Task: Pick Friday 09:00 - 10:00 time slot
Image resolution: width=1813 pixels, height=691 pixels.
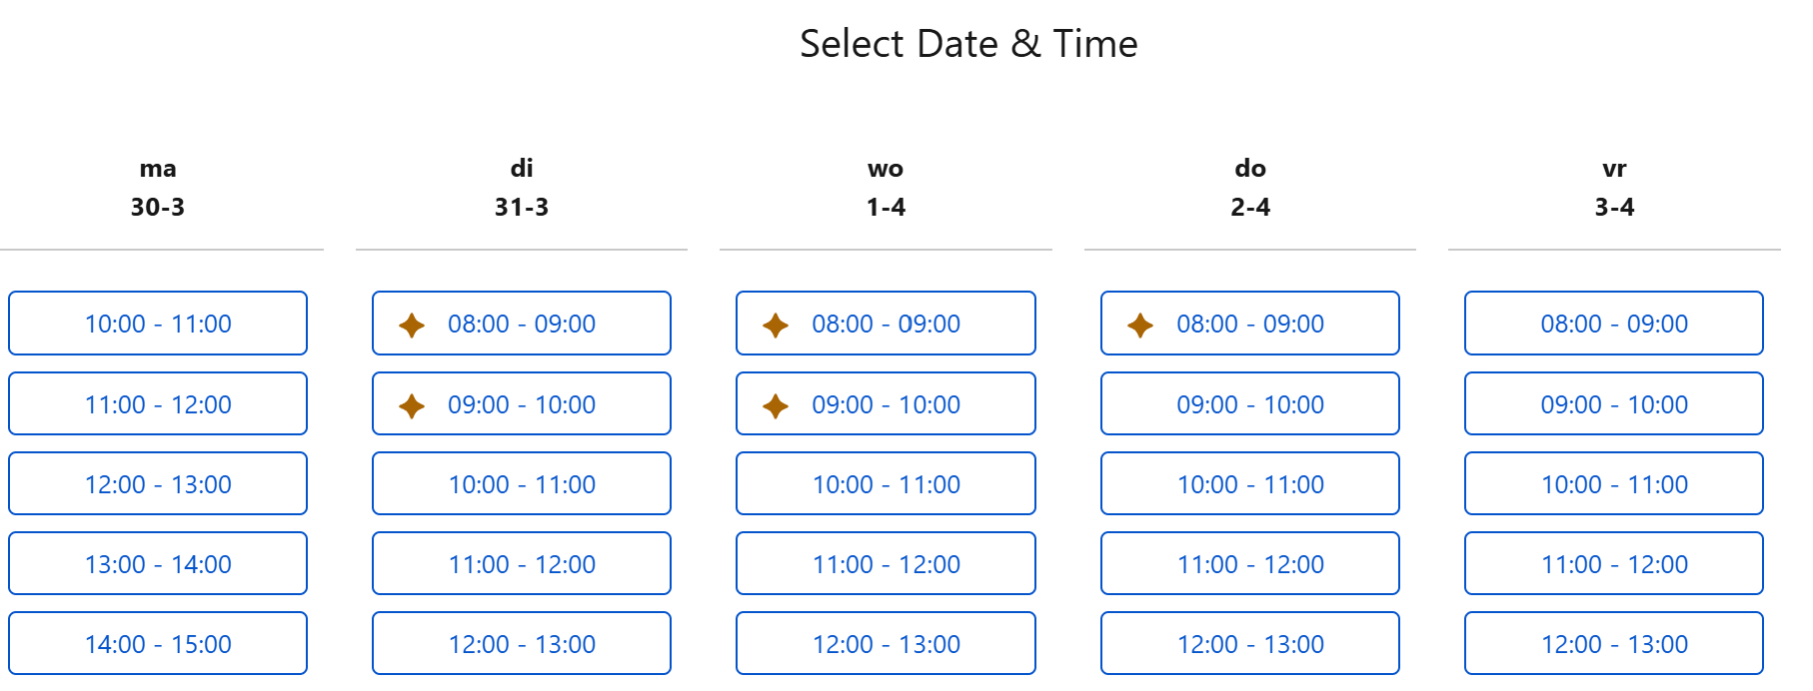Action: [1614, 404]
